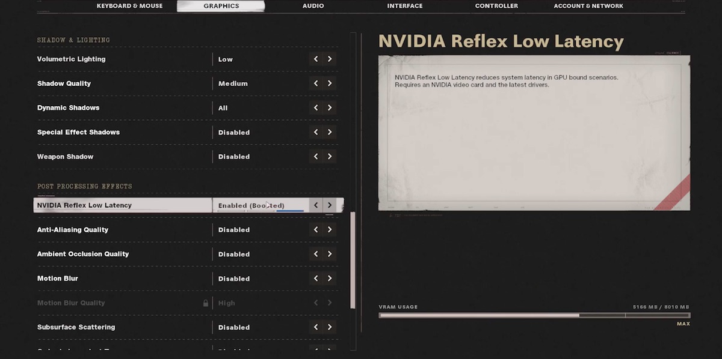The image size is (722, 359).
Task: Click left arrow for NVIDIA Reflex Low Latency
Action: coord(316,205)
